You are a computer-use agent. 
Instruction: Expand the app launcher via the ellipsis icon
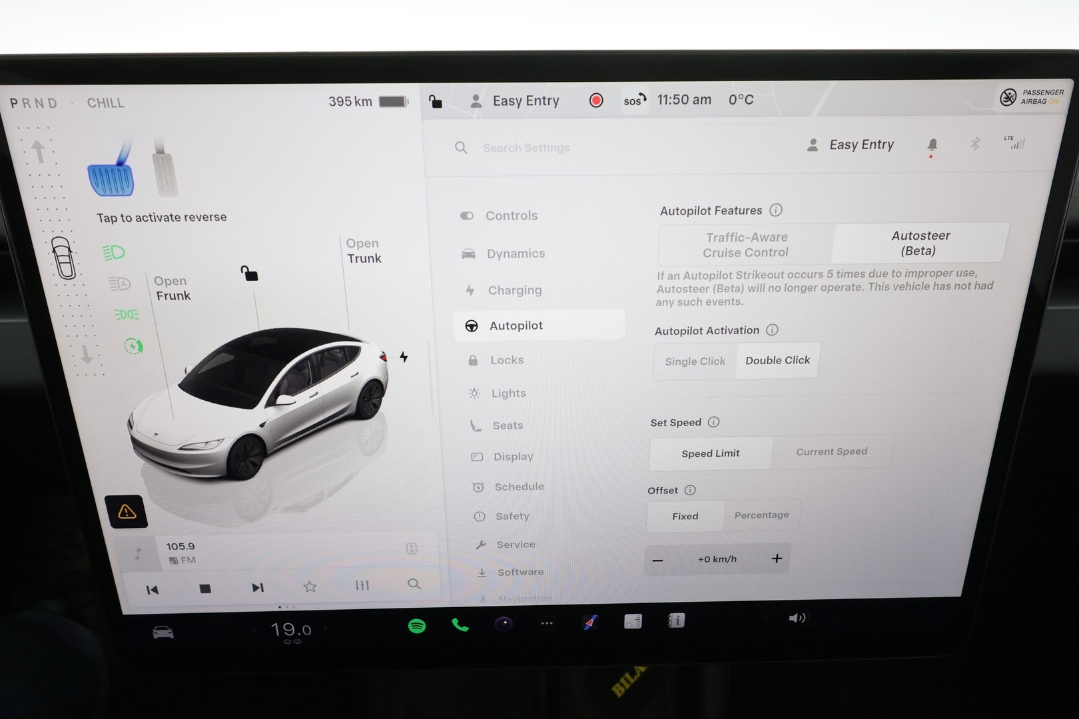[547, 623]
